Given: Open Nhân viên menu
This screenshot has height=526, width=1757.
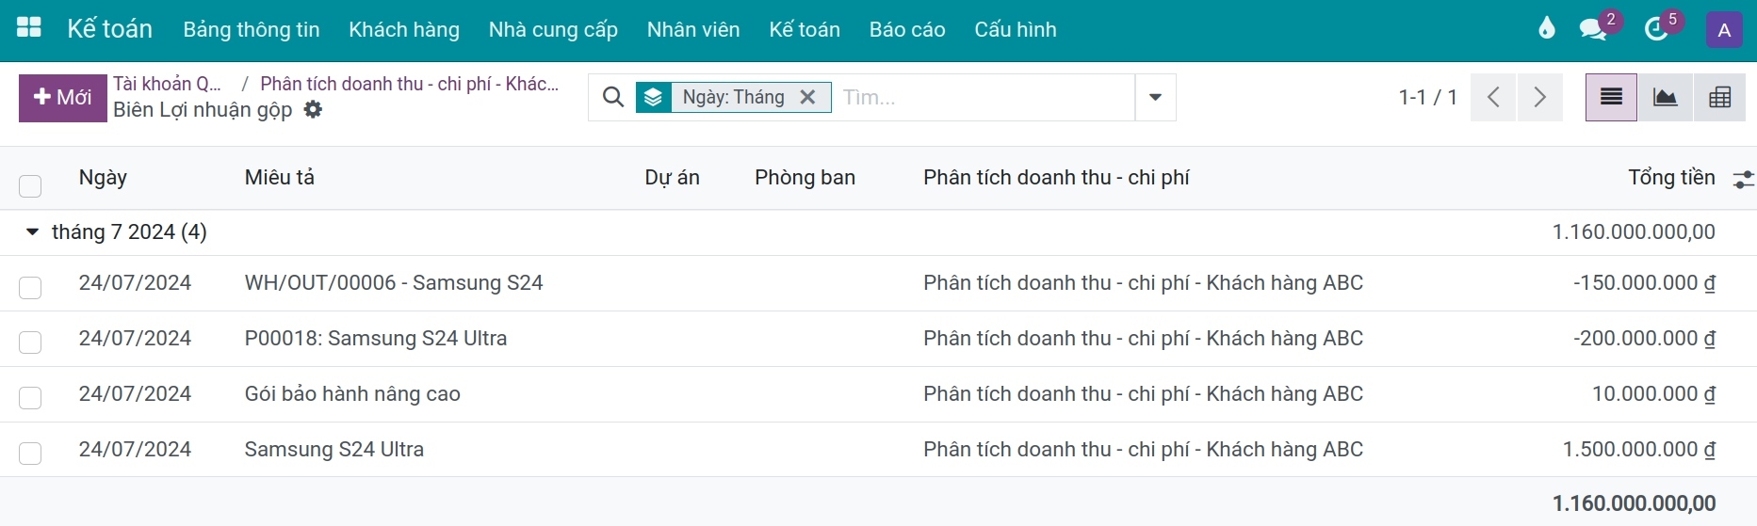Looking at the screenshot, I should click(x=693, y=30).
